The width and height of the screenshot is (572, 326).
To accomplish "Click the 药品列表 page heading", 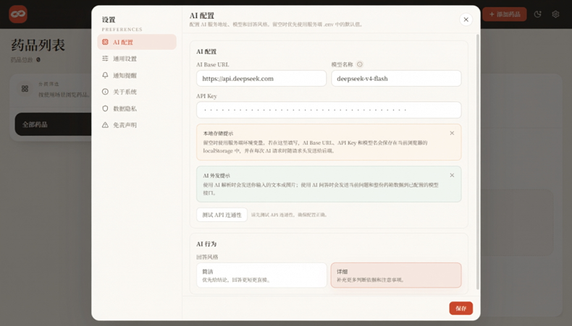I will coord(38,45).
